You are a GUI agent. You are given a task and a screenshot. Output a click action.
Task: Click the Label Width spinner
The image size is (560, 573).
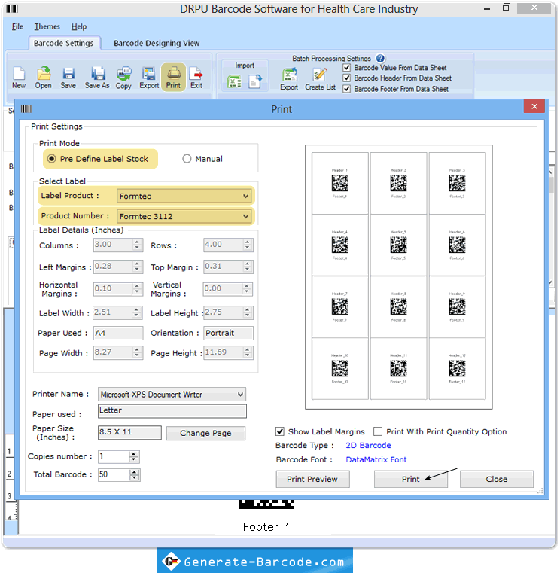coord(137,312)
